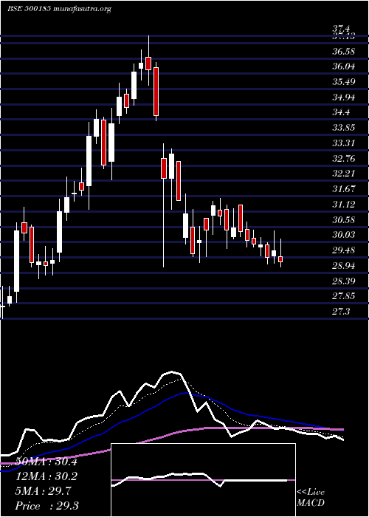Click the 32.21 price axis label
369x517 pixels.
point(344,174)
